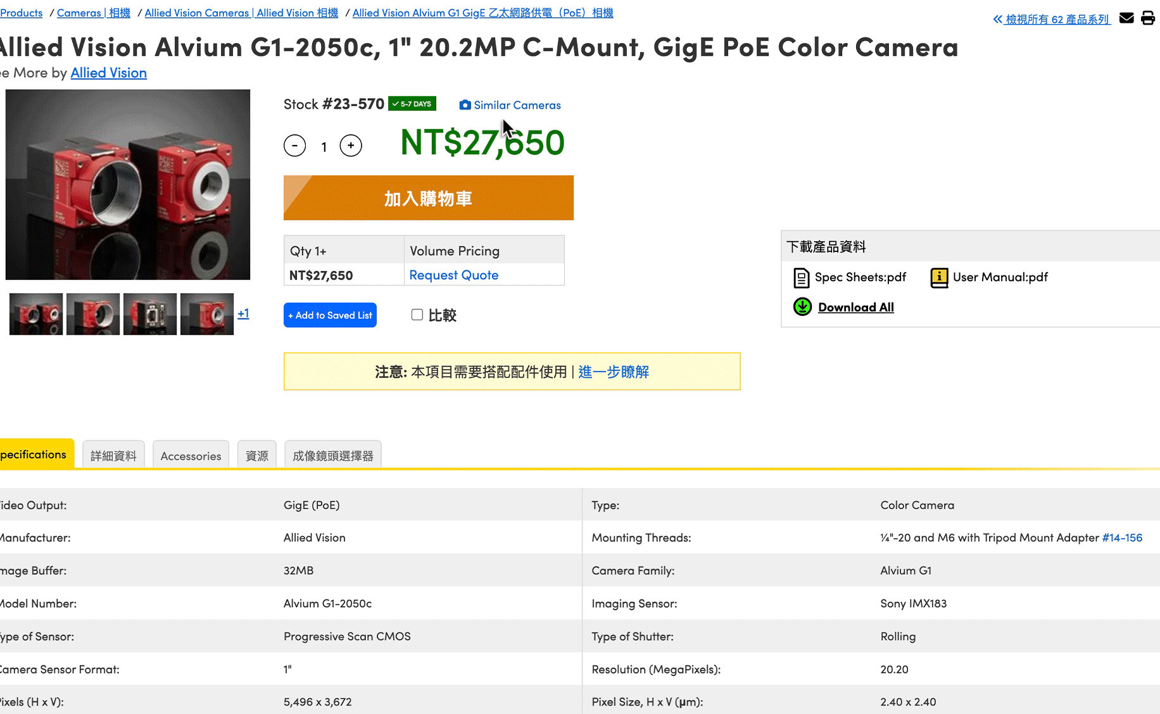The width and height of the screenshot is (1160, 714).
Task: Switch to the Accessories tab
Action: click(x=191, y=456)
